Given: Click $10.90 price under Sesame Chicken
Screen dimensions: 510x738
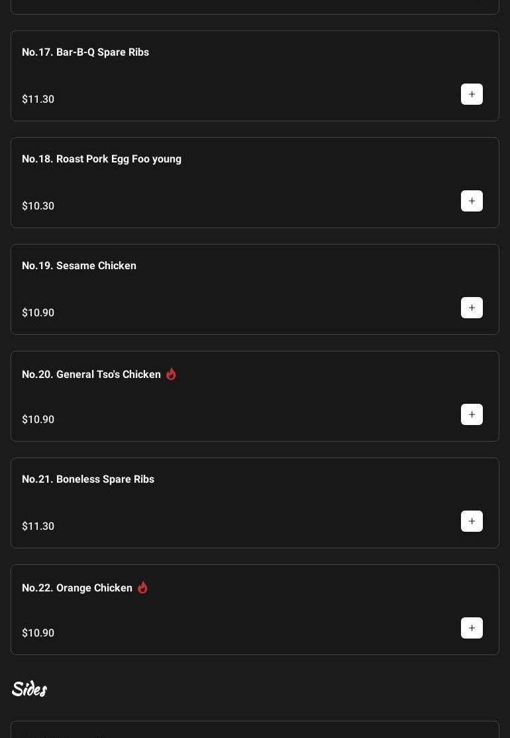Looking at the screenshot, I should pos(38,312).
